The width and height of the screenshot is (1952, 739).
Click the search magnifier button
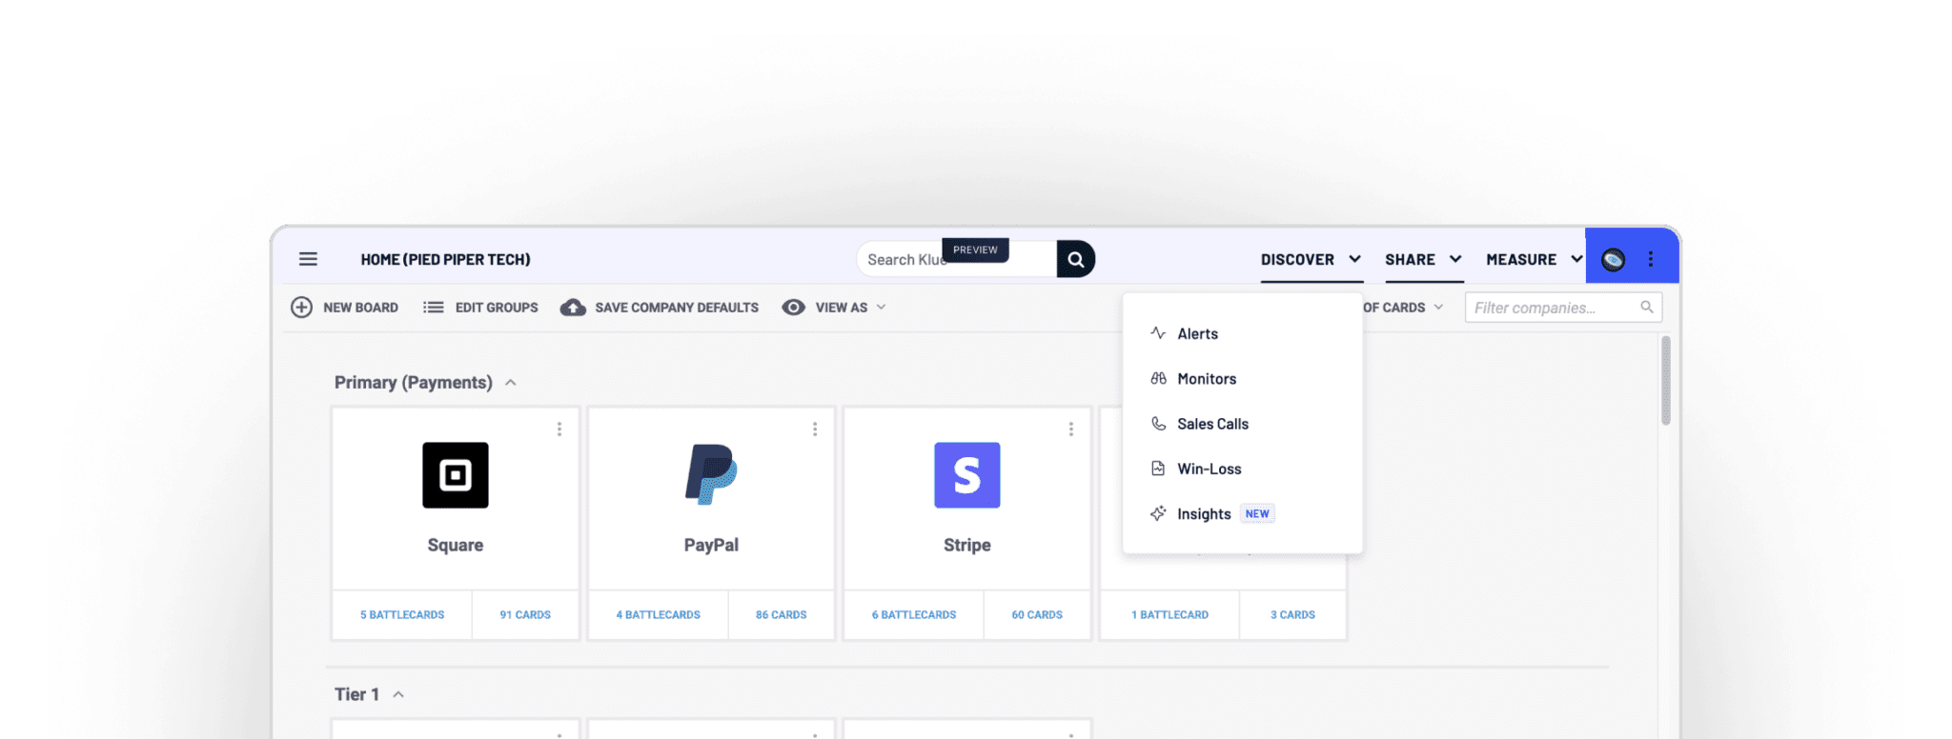coord(1075,259)
